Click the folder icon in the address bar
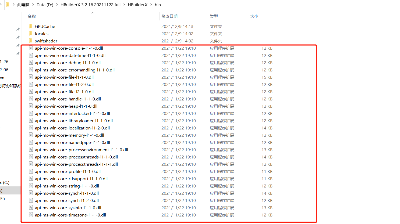The image size is (400, 224). tap(8, 5)
